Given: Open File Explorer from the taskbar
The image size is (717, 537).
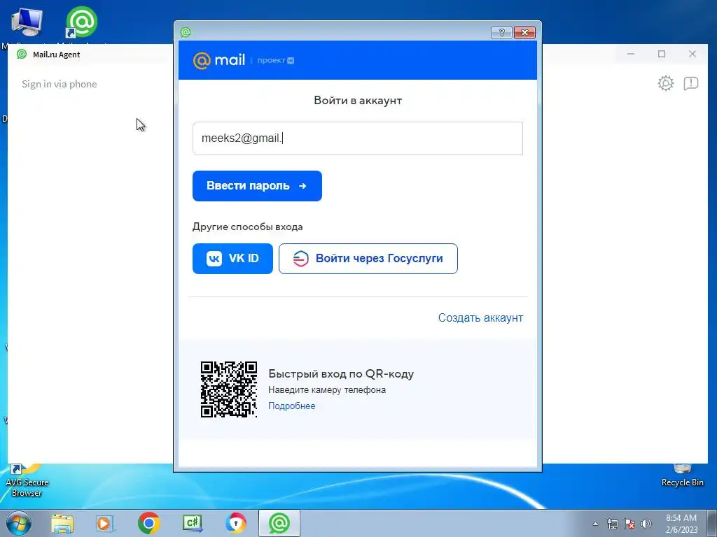Looking at the screenshot, I should (x=62, y=524).
